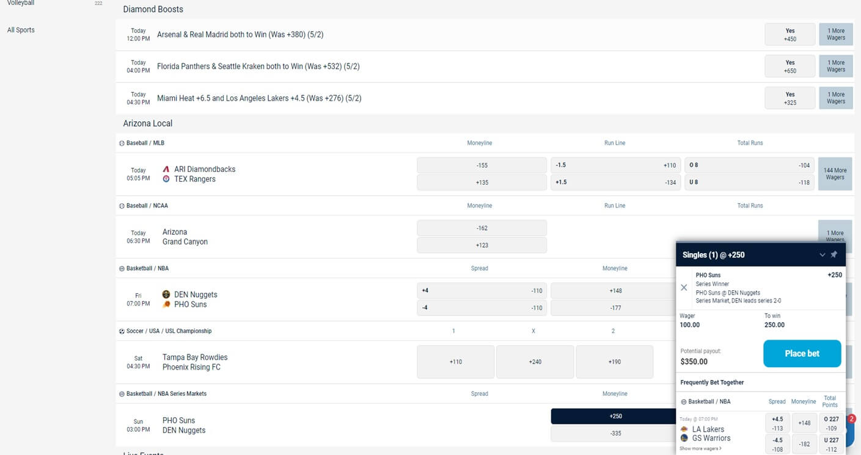861x455 pixels.
Task: Open the Arizona vs Grand Canyon event
Action: coord(185,237)
